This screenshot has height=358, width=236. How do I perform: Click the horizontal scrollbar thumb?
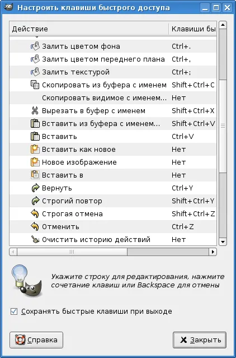tap(72, 252)
